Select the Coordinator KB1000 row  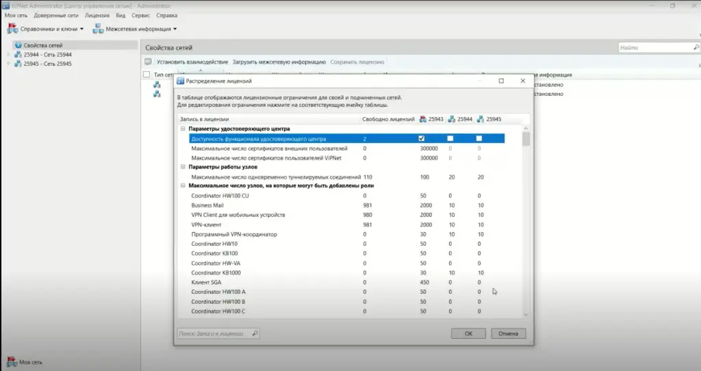point(346,272)
